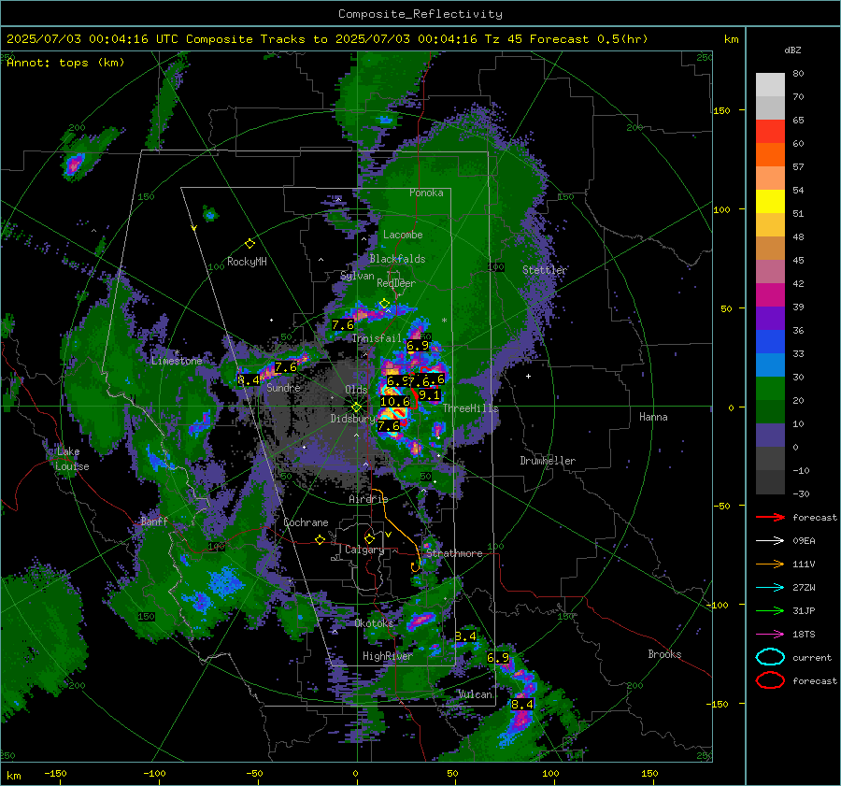The image size is (841, 786).
Task: Click the light gray 80–70 dBZ swatch
Action: pos(770,85)
